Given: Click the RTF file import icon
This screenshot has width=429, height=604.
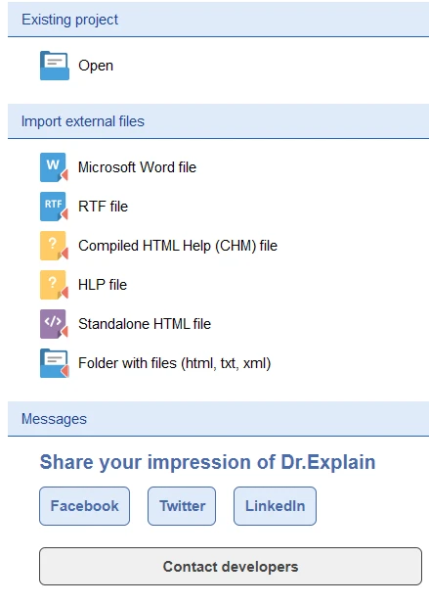Looking at the screenshot, I should coord(54,207).
